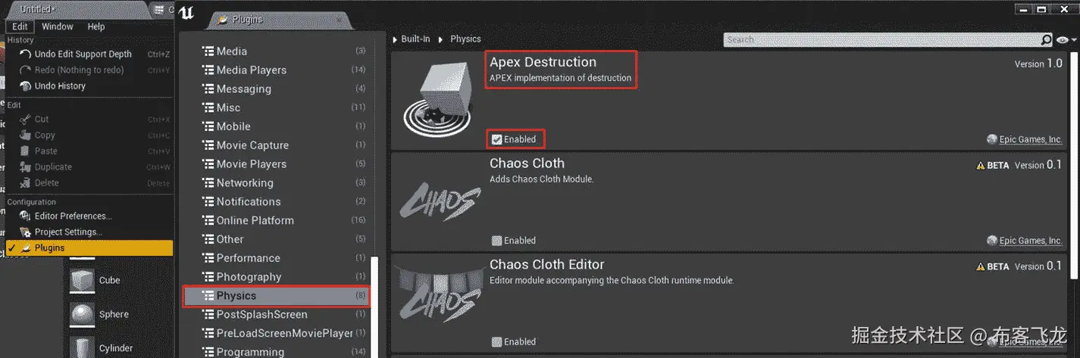This screenshot has height=358, width=1080.
Task: Select the Media Players category
Action: click(x=276, y=70)
